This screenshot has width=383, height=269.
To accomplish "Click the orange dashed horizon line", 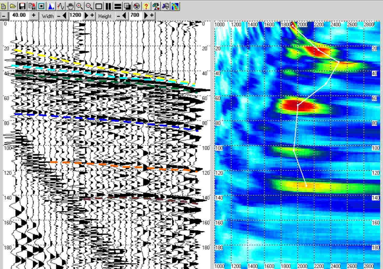I will click(121, 166).
